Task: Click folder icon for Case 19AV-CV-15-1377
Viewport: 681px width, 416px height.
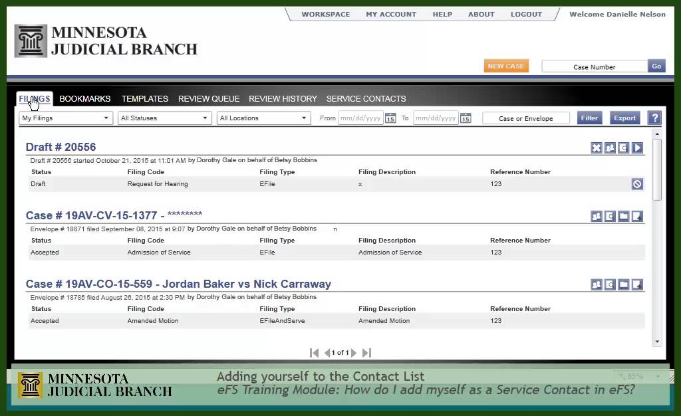Action: coord(624,216)
